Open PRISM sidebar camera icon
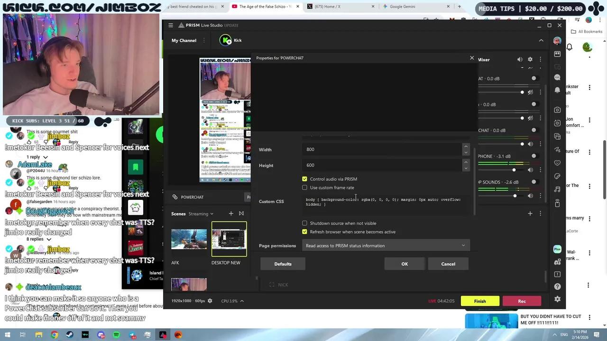607x341 pixels. pyautogui.click(x=557, y=110)
